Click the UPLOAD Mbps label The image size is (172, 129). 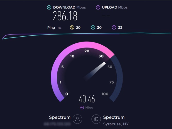pyautogui.click(x=115, y=7)
